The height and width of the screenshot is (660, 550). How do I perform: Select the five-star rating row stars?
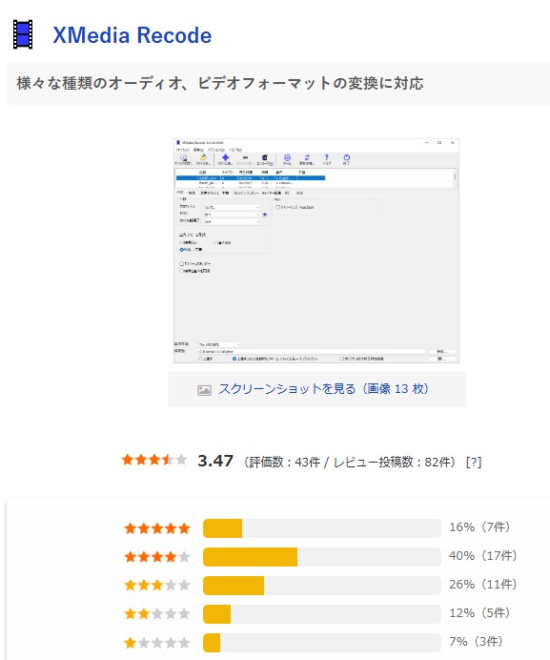(x=157, y=528)
